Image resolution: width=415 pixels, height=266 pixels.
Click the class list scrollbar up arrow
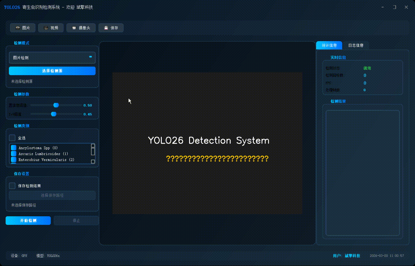click(x=93, y=146)
